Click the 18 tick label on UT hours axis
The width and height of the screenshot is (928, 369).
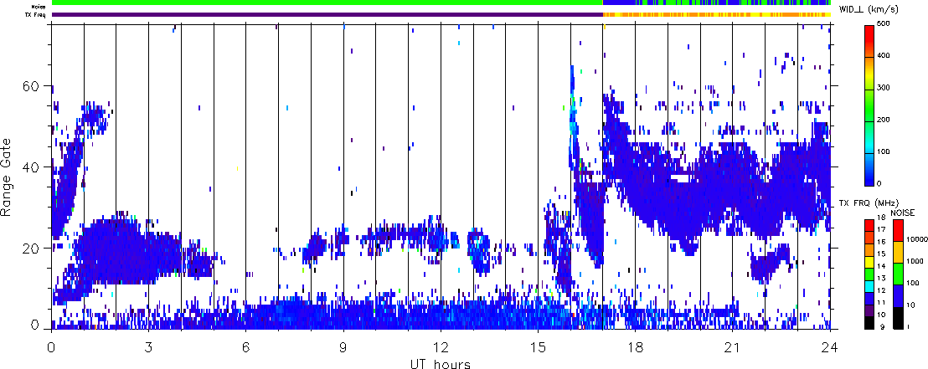635,347
